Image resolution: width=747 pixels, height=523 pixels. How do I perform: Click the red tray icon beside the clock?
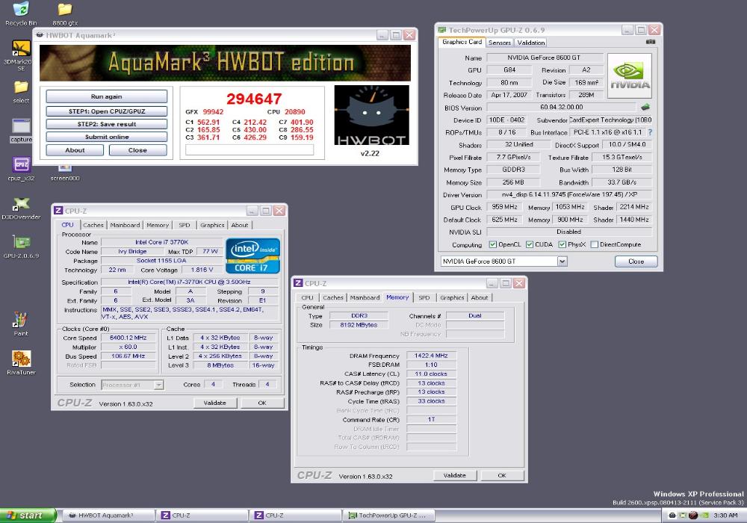click(x=693, y=515)
